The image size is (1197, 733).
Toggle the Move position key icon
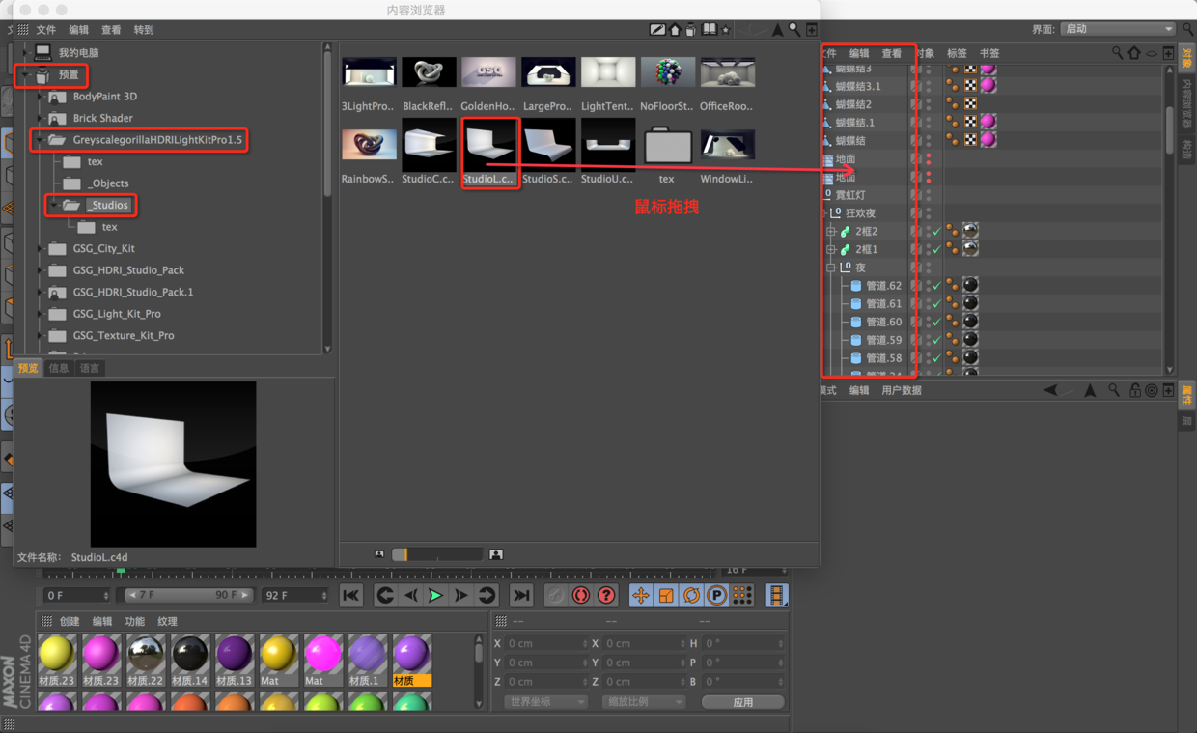641,596
